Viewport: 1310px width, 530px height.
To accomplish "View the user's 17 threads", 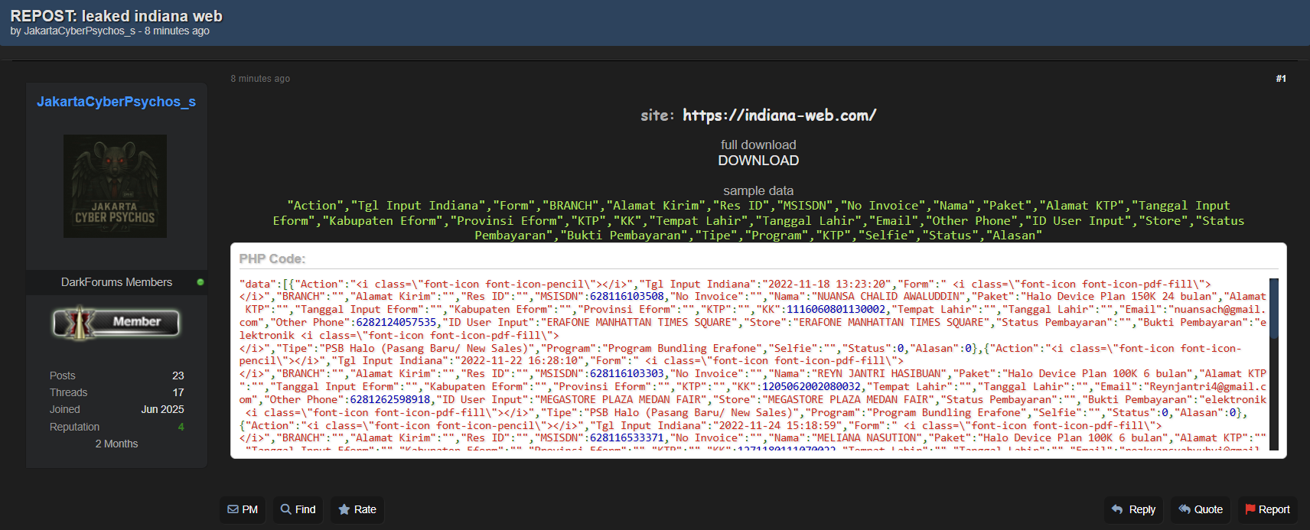I will coord(178,392).
